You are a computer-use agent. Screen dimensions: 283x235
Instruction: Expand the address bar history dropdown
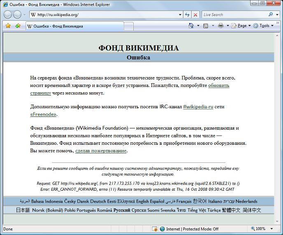pyautogui.click(x=180, y=15)
